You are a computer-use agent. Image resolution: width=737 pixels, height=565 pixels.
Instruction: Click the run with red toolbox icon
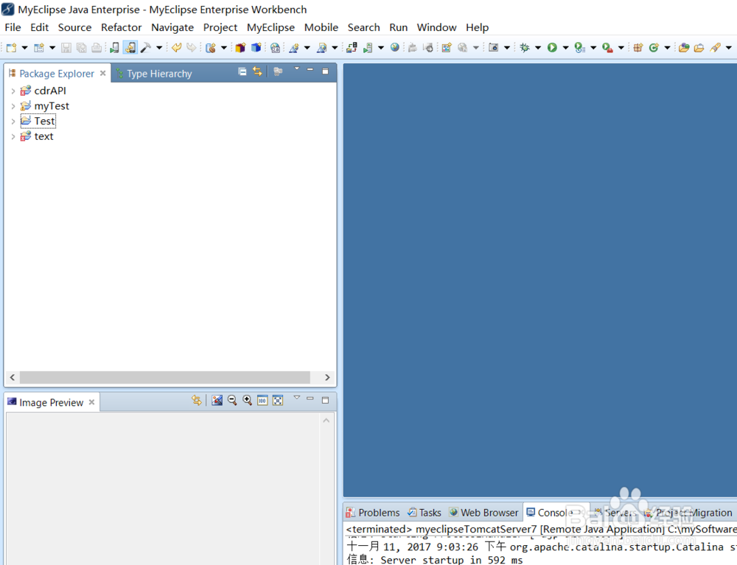(x=607, y=47)
